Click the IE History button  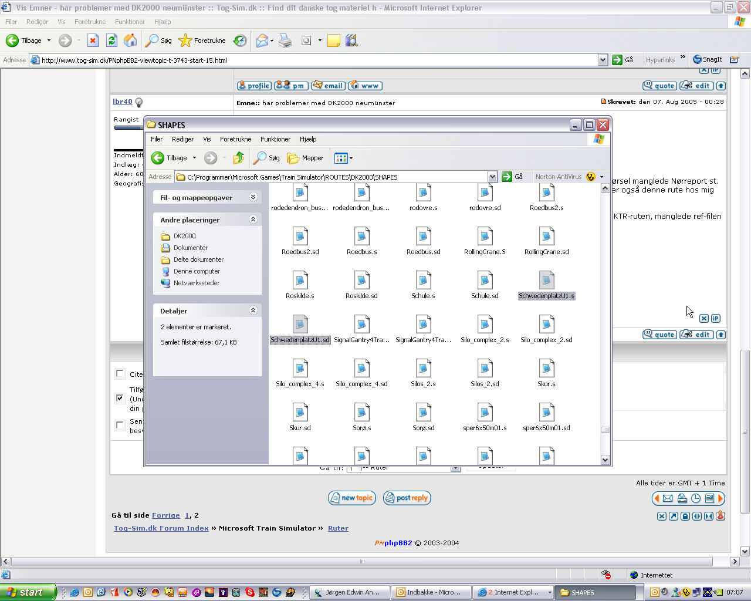(240, 40)
